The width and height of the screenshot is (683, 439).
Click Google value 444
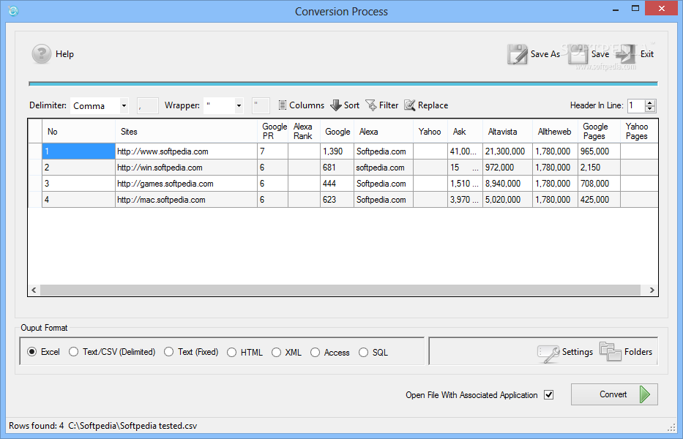tap(337, 184)
